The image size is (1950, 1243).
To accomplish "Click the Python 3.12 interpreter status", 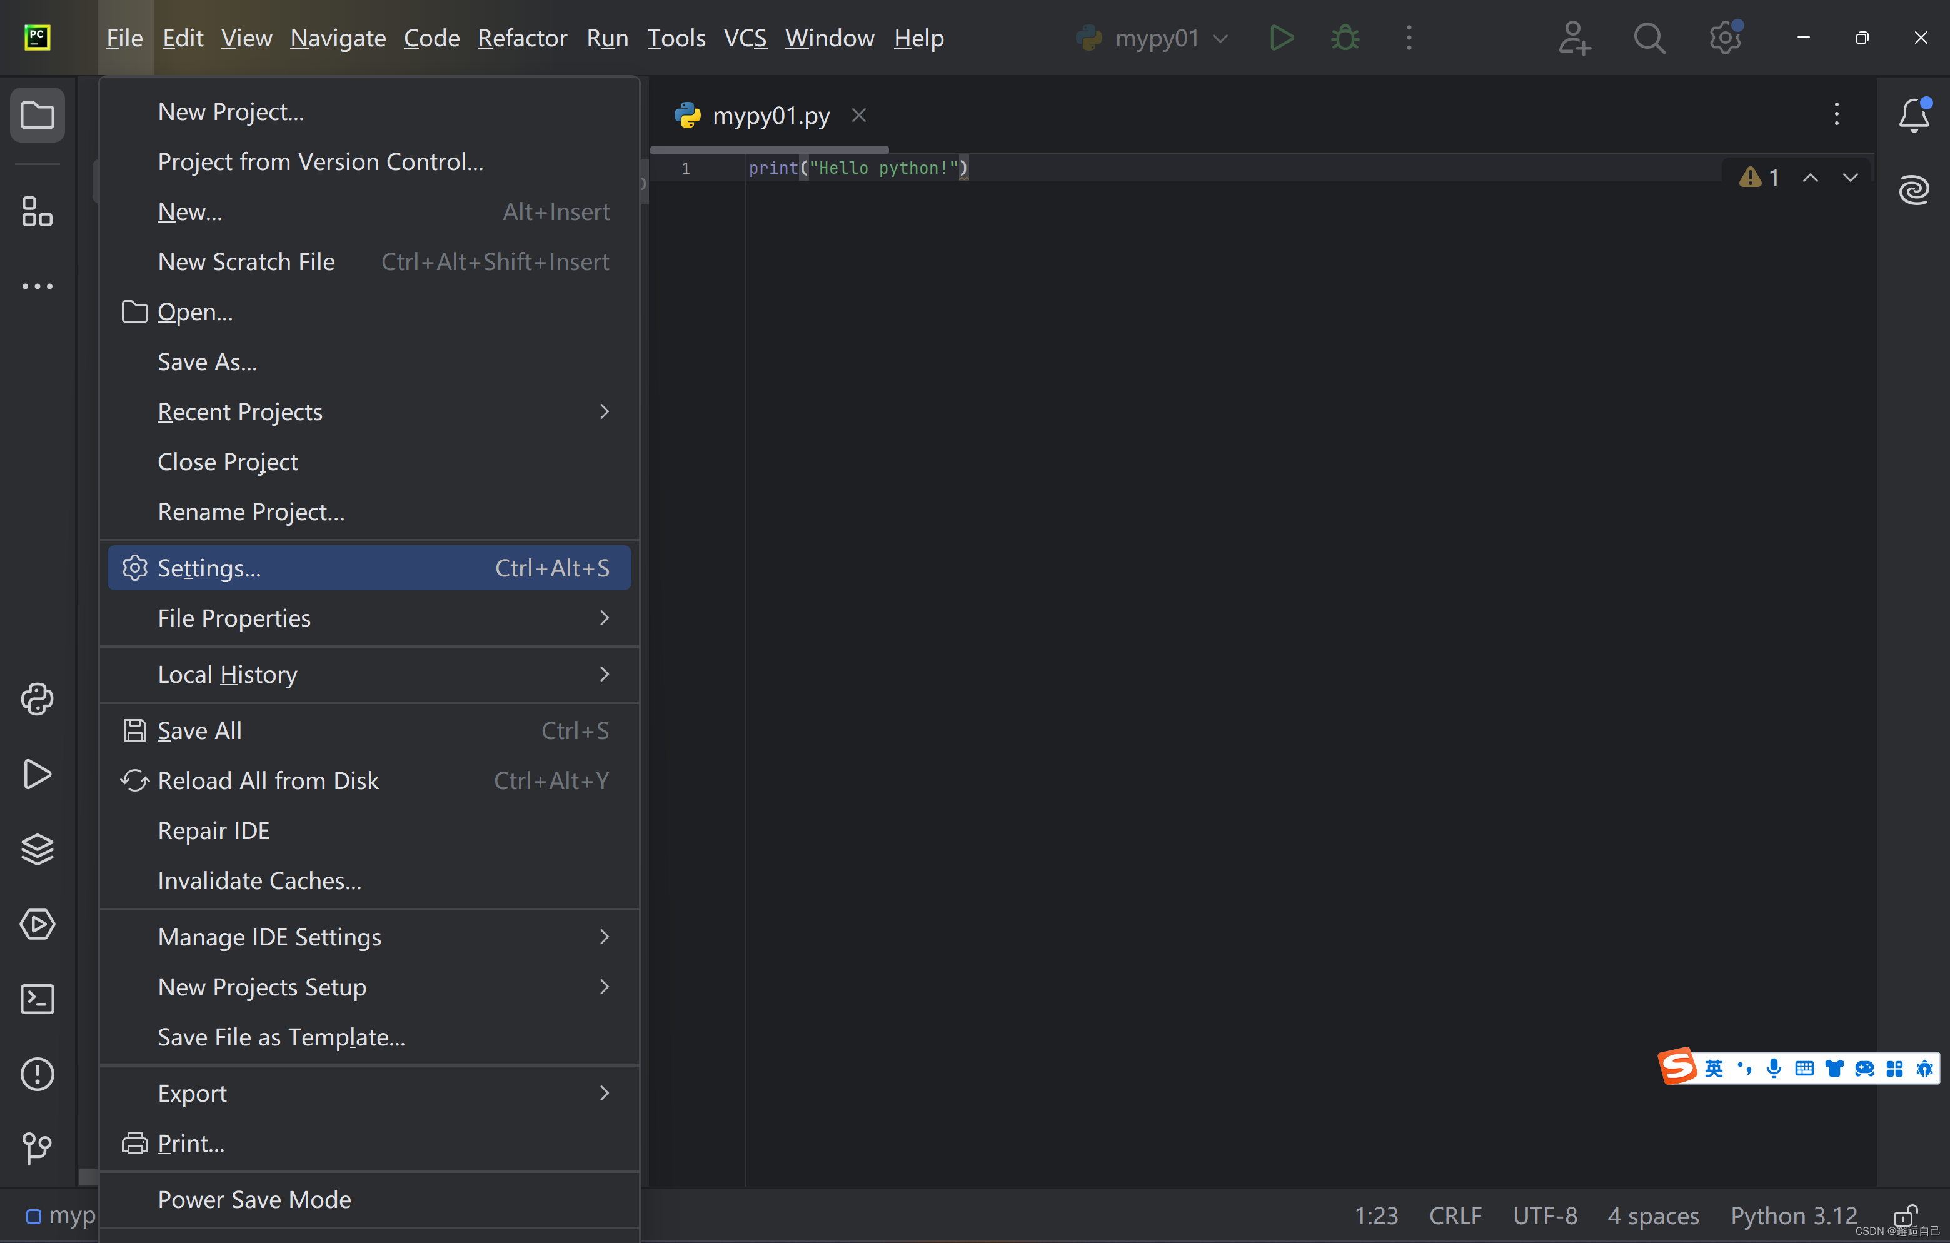I will 1793,1215.
